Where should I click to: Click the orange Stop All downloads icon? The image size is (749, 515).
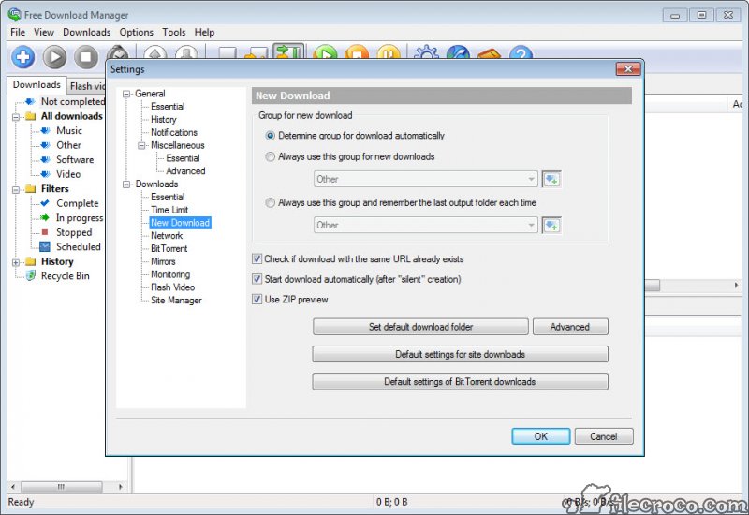coord(358,52)
